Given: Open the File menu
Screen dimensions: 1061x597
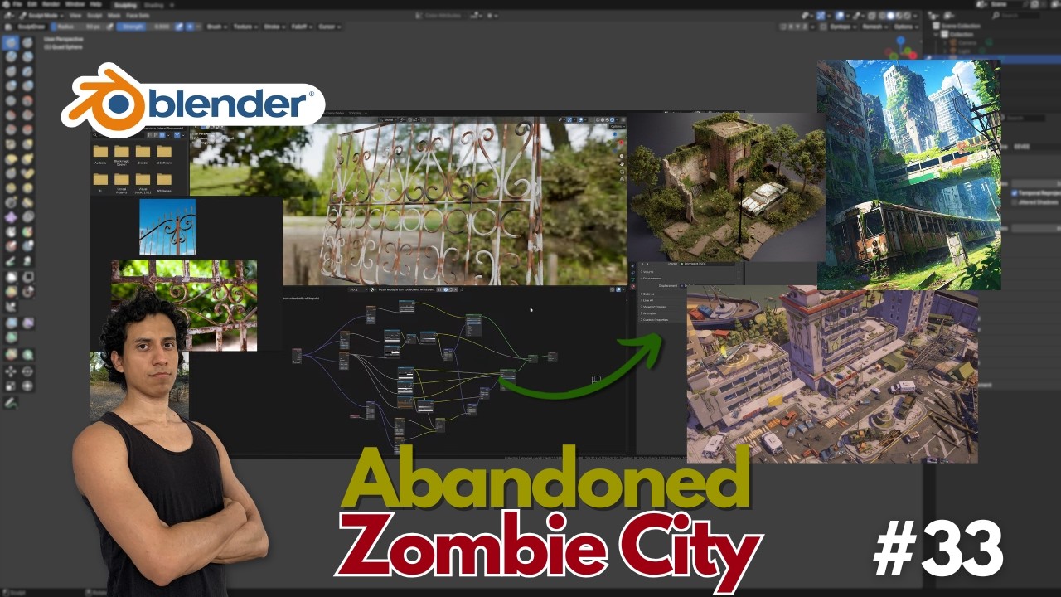Looking at the screenshot, I should pos(17,4).
